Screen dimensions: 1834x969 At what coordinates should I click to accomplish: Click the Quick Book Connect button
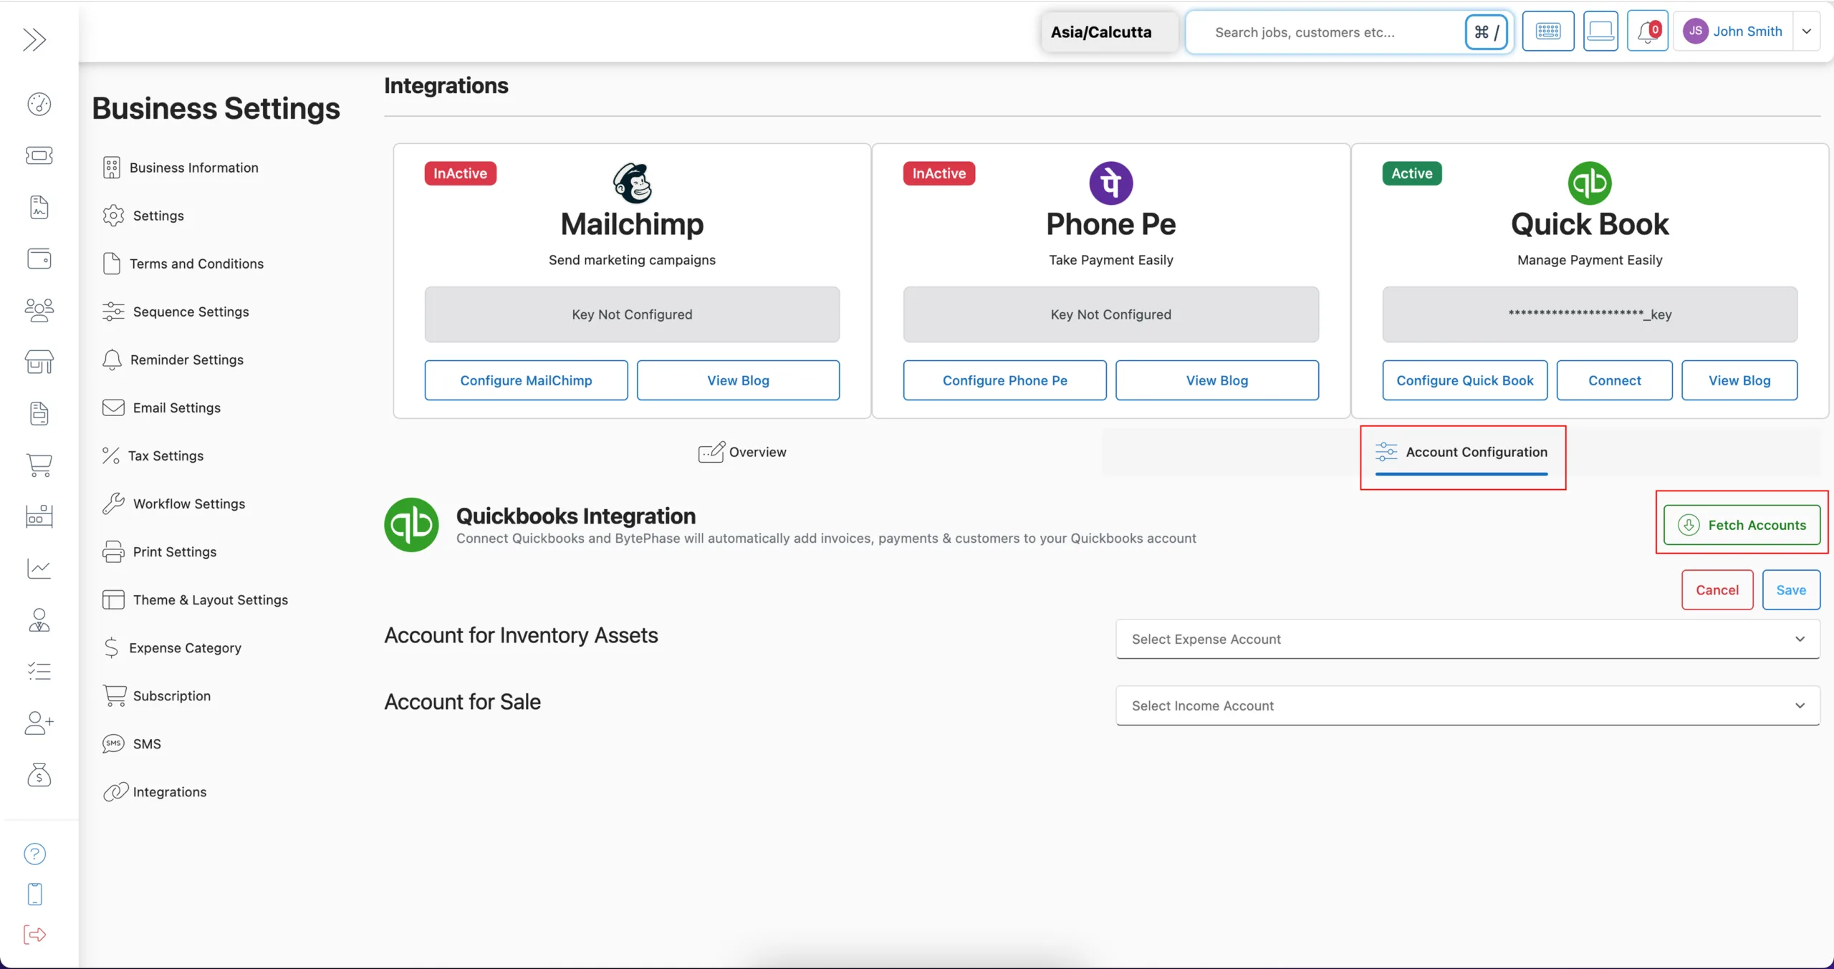(1614, 380)
